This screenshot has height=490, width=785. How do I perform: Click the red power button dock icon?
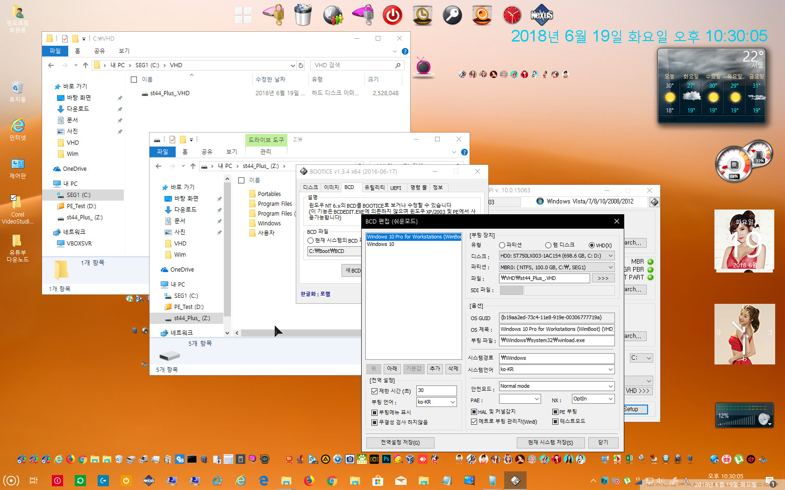tap(392, 15)
